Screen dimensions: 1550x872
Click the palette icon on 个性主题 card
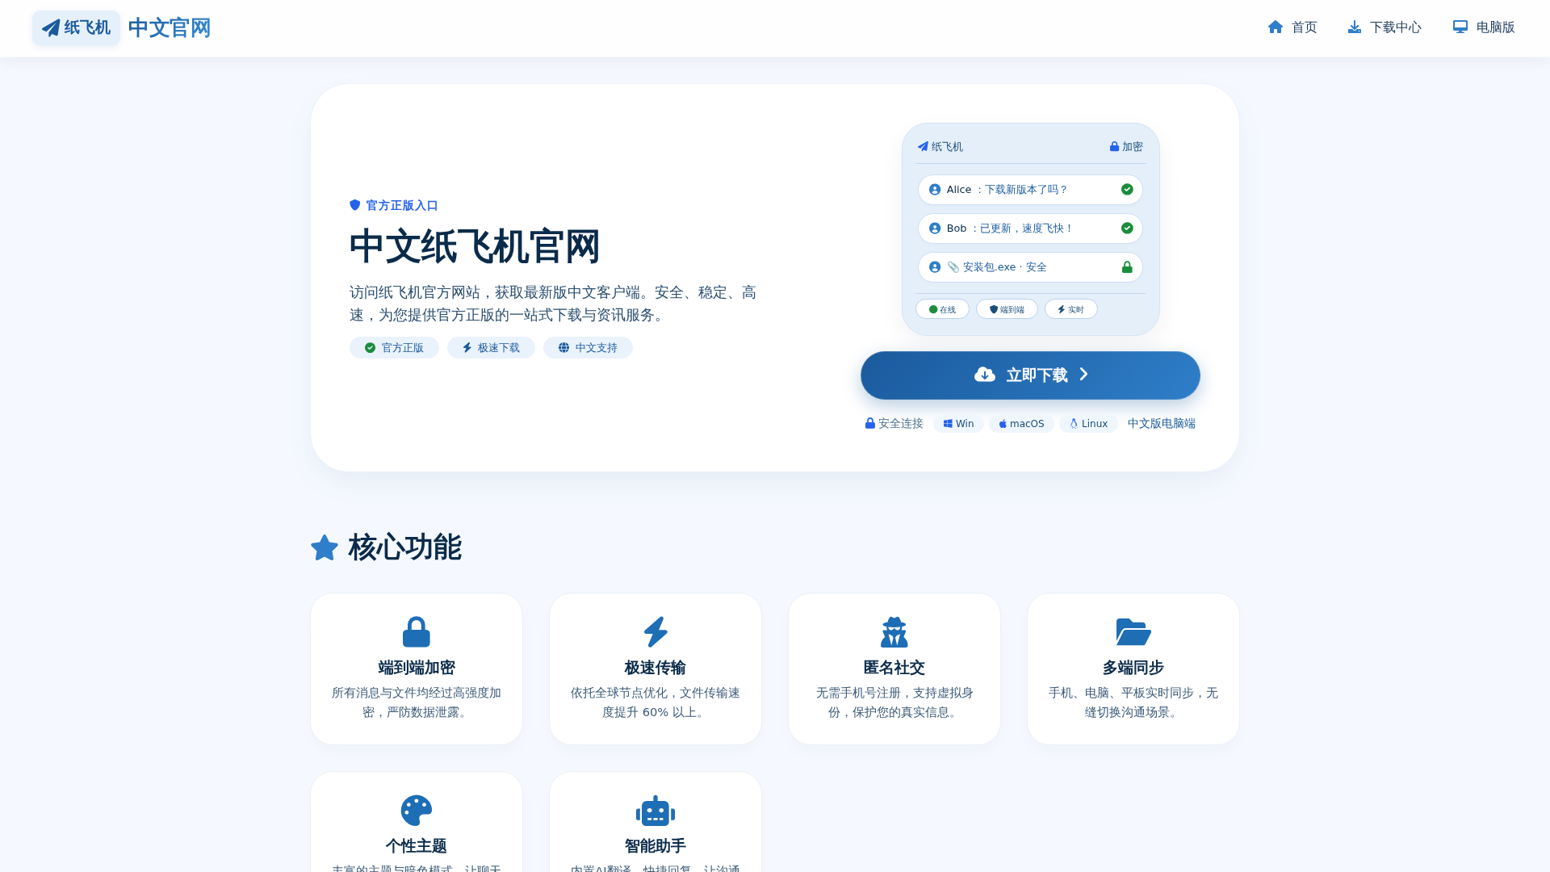pos(417,811)
